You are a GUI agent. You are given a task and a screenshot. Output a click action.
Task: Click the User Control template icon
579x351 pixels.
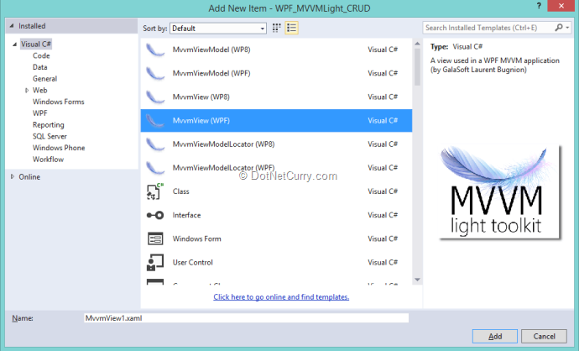coord(155,262)
